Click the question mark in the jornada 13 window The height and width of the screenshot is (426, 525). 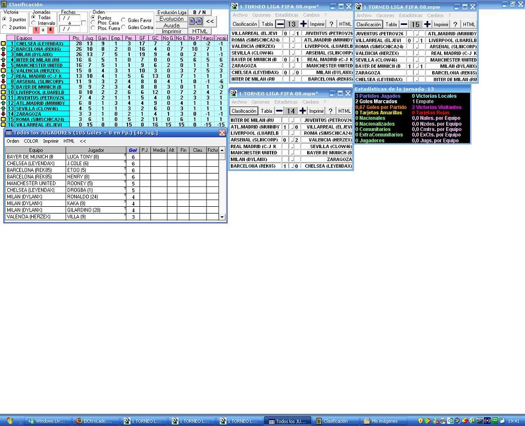(331, 24)
